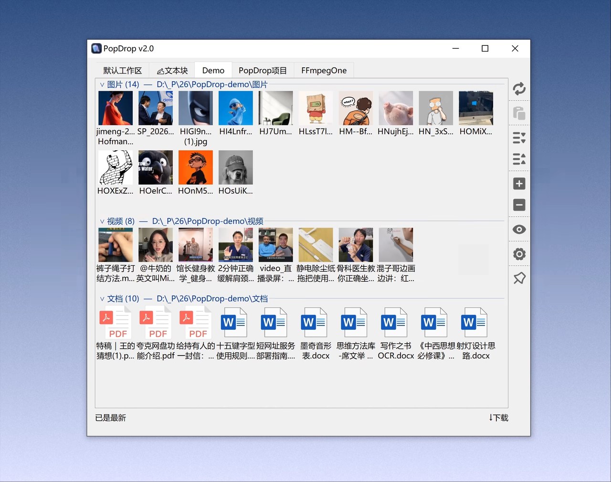Switch to the 文本块 tab
Image resolution: width=611 pixels, height=482 pixels.
click(172, 71)
